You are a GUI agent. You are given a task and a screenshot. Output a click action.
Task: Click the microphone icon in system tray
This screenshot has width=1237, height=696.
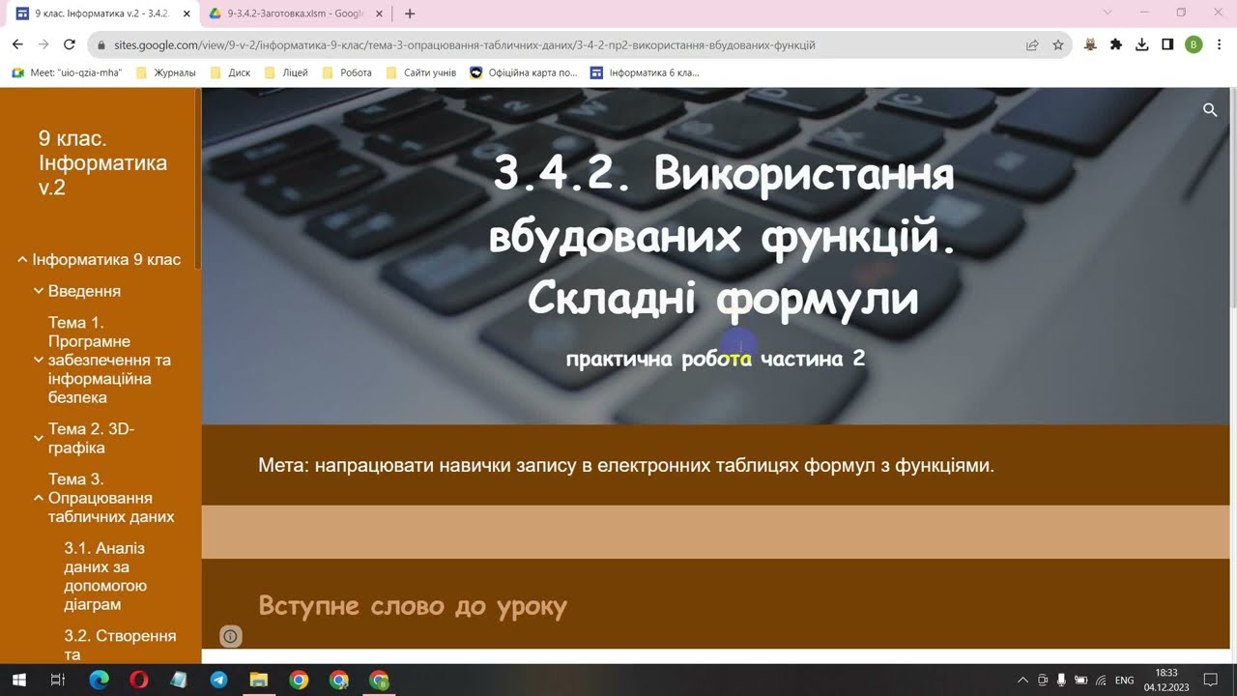pos(1062,680)
